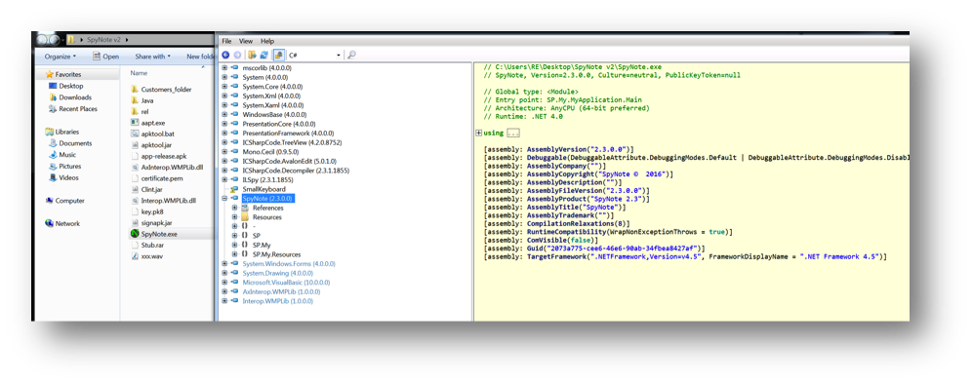This screenshot has width=973, height=384.
Task: Expand the Mono.Cecil assembly node
Action: pos(224,152)
